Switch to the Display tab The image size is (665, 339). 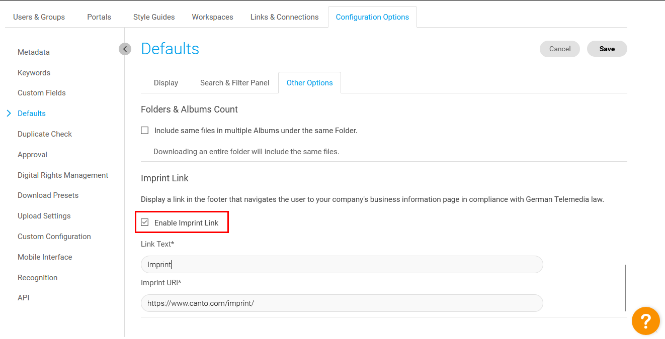pyautogui.click(x=165, y=82)
